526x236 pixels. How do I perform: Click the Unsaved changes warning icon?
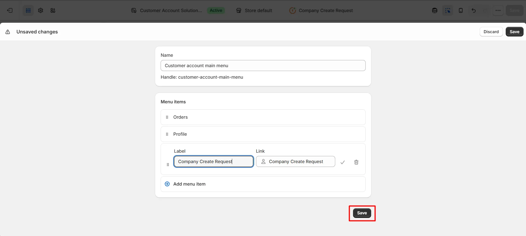click(x=8, y=32)
